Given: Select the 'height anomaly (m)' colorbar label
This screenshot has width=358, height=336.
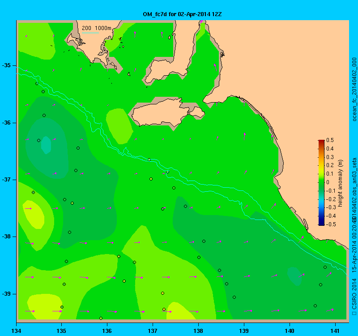Looking at the screenshot, I should pos(340,183).
